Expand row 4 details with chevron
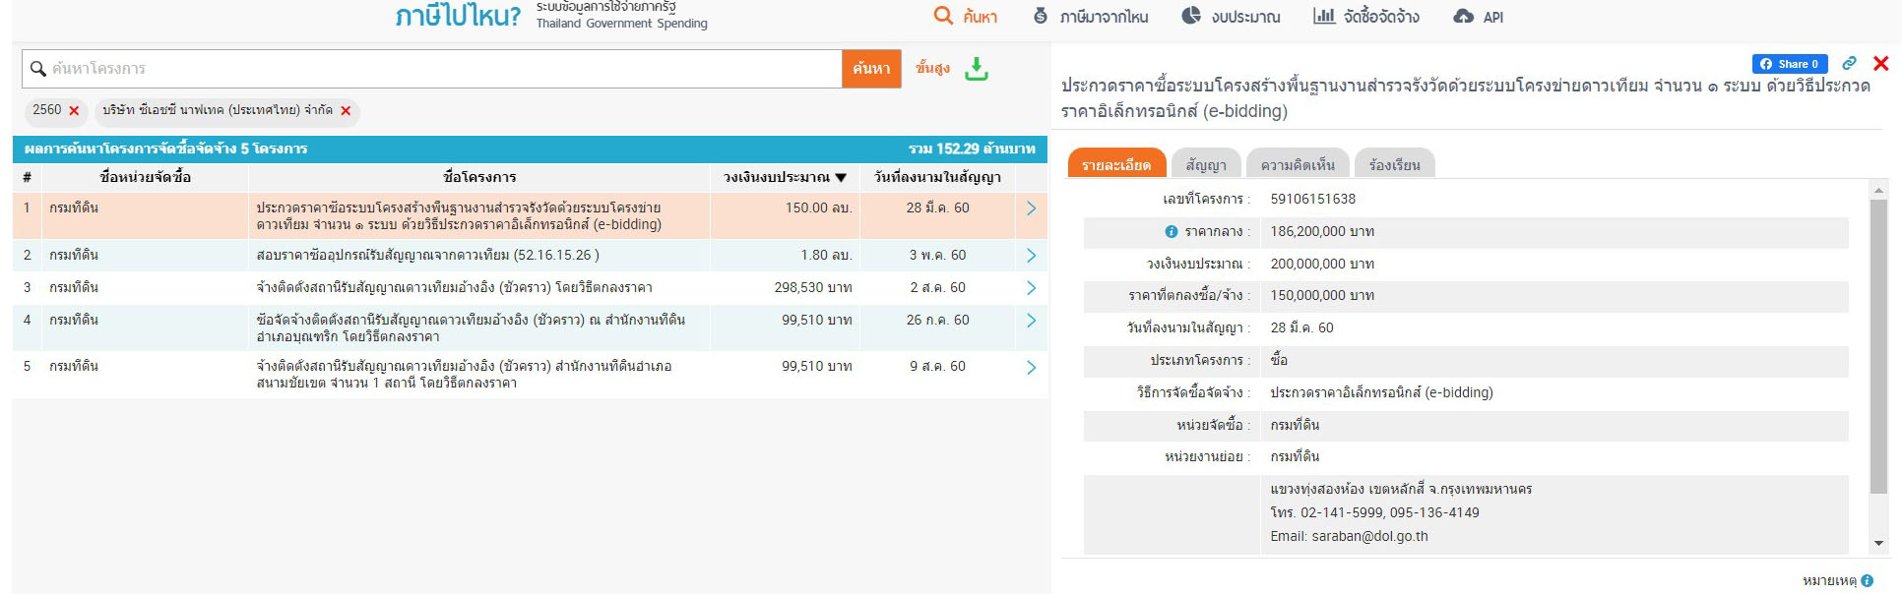The image size is (1902, 594). 1031,321
